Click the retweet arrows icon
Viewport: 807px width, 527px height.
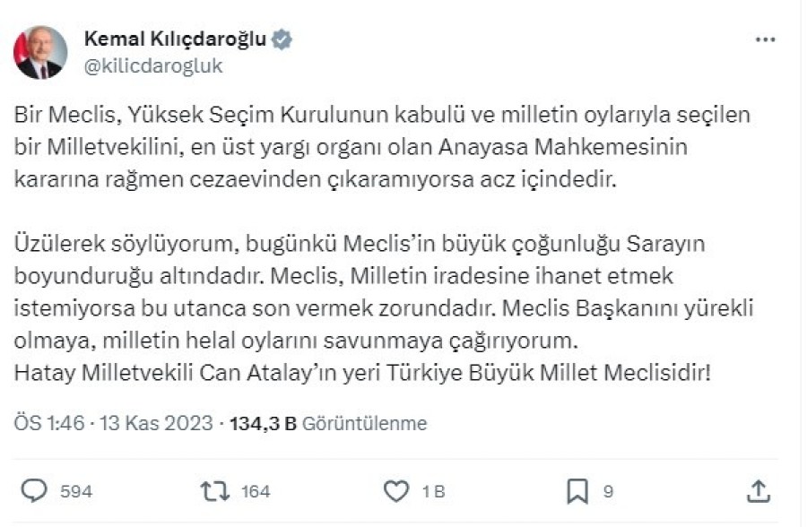[214, 490]
